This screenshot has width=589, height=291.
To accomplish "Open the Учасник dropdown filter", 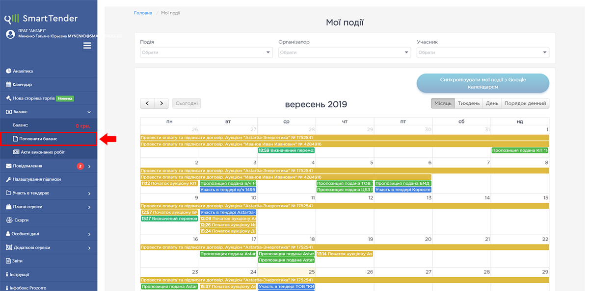I will coord(482,52).
